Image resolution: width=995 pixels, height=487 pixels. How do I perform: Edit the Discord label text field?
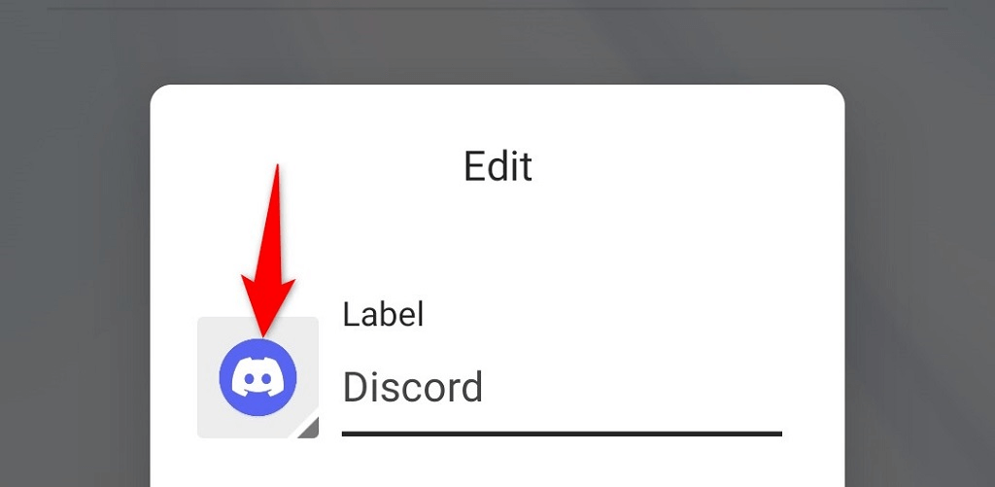point(562,387)
